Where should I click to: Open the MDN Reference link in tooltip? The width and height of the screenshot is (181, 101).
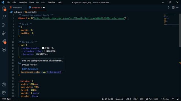click(30, 69)
